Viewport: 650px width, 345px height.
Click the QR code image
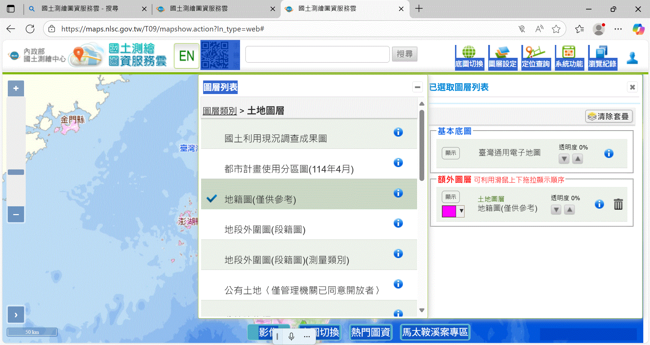pyautogui.click(x=220, y=55)
